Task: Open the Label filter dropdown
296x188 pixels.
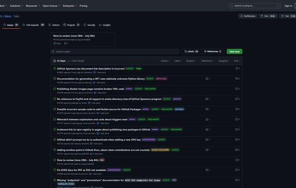Action: pyautogui.click(x=178, y=61)
